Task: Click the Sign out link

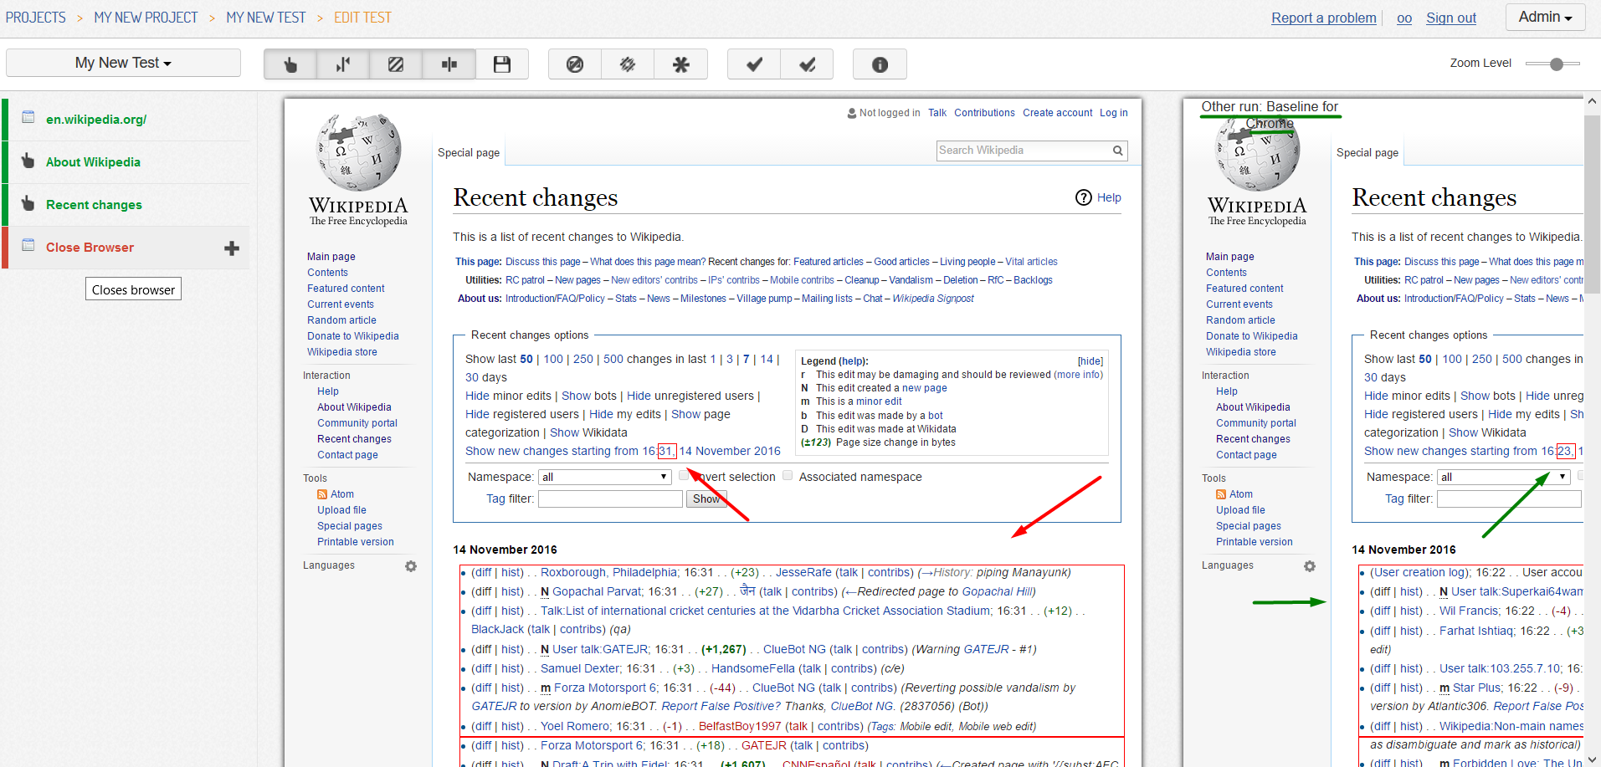Action: 1451,18
